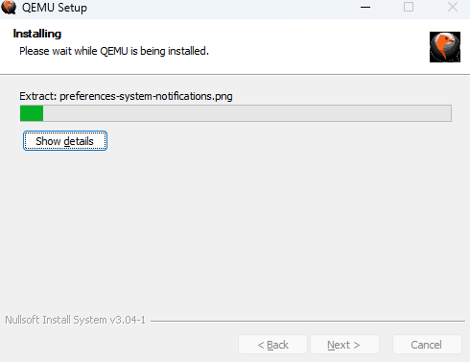Image resolution: width=470 pixels, height=362 pixels.
Task: Click the QEMU icon in the title bar
Action: pos(9,7)
